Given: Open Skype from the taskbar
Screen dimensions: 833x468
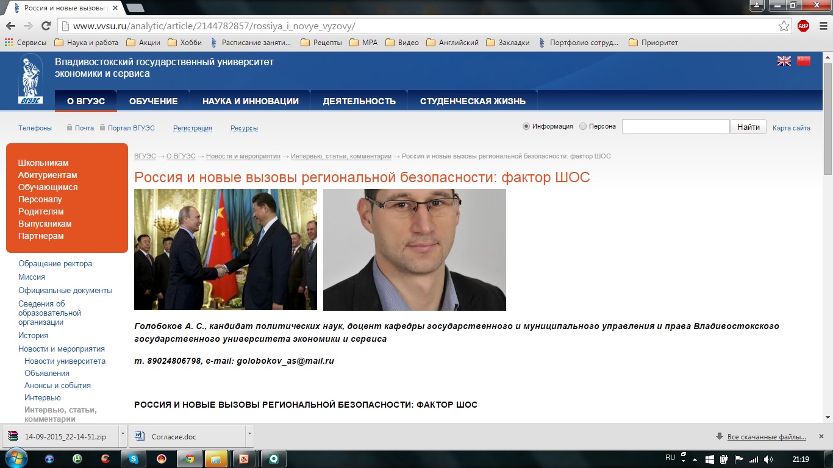Looking at the screenshot, I should 134,458.
